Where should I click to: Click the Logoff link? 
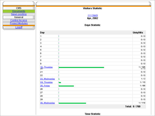pos(19,27)
